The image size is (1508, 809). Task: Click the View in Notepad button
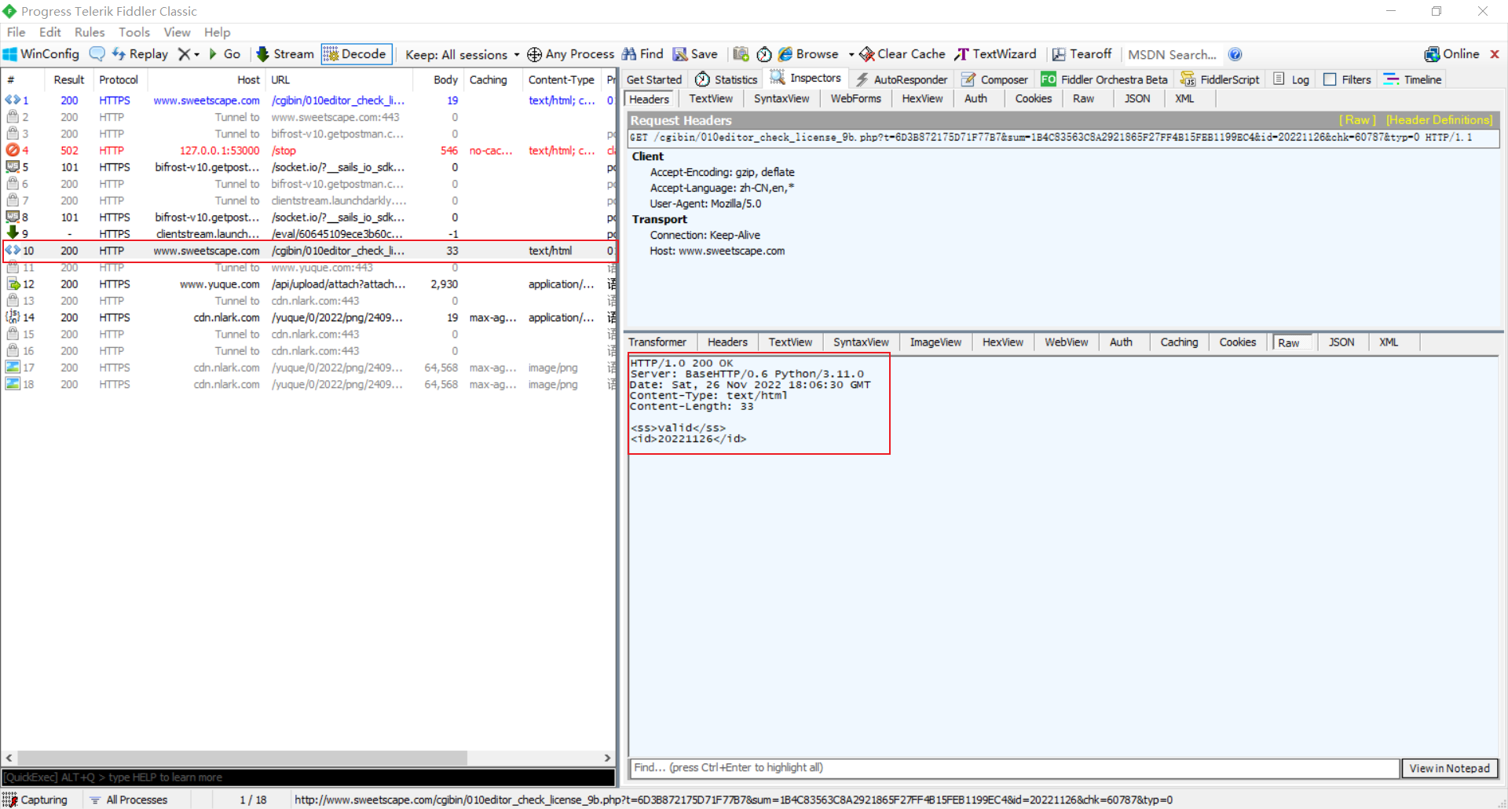(x=1449, y=768)
